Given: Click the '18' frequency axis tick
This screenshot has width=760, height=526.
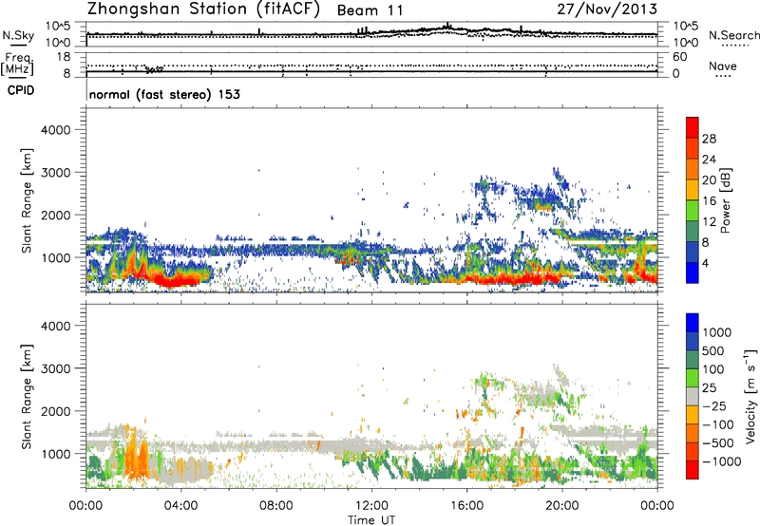Looking at the screenshot, I should [x=63, y=57].
